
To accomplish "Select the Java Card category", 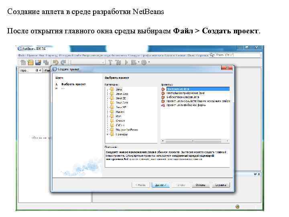I will coord(122,103).
